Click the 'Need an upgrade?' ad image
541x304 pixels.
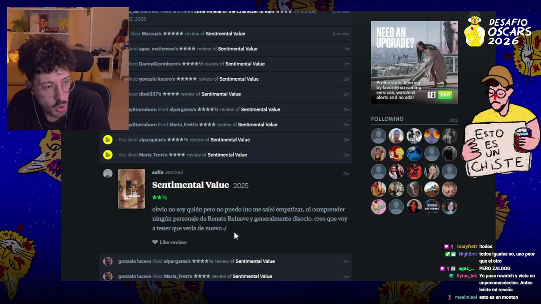414,62
